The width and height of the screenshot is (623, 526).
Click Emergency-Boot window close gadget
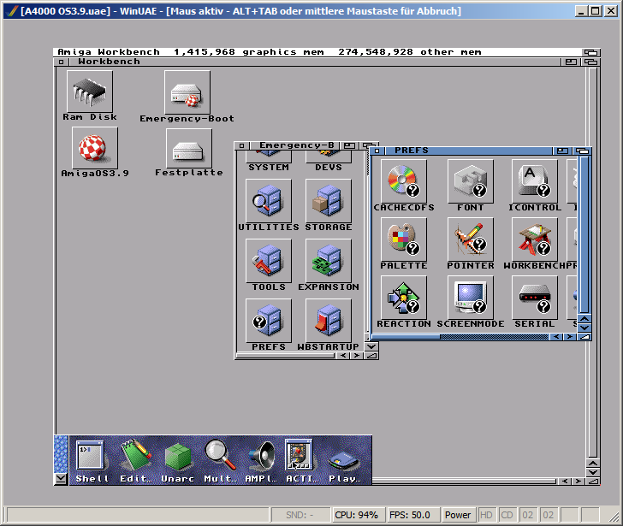coord(241,145)
